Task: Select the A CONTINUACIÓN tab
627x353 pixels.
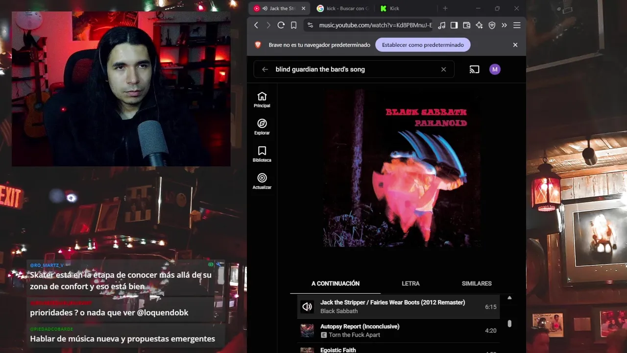Action: click(x=336, y=283)
